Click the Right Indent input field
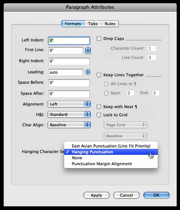Viewport: 180px width, 210px height. pyautogui.click(x=69, y=61)
